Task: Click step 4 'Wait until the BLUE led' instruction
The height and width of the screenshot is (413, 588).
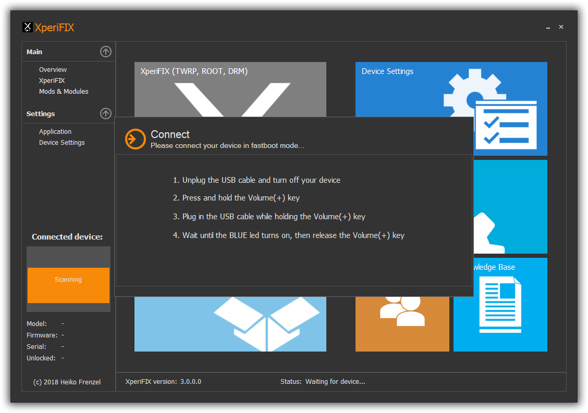Action: 289,235
